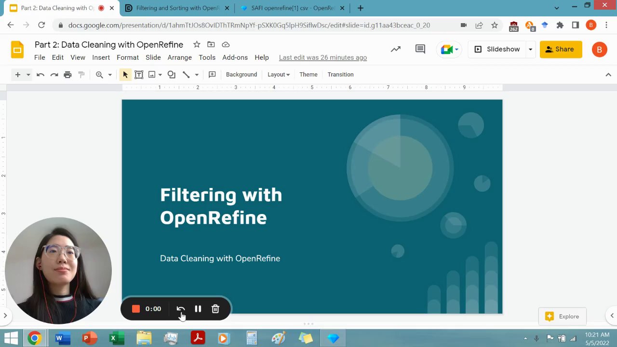Click the Zoom magnifier tool

(99, 75)
